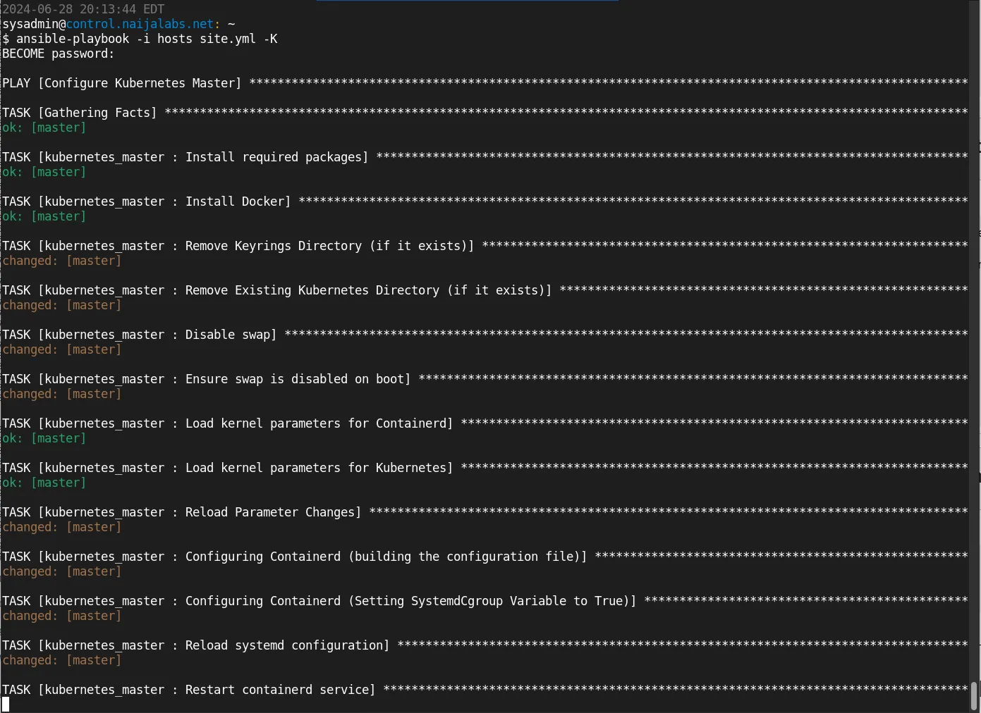Click changed: [master] under Remove Existing Kubernetes Directory
Image resolution: width=981 pixels, height=713 pixels.
click(x=62, y=305)
